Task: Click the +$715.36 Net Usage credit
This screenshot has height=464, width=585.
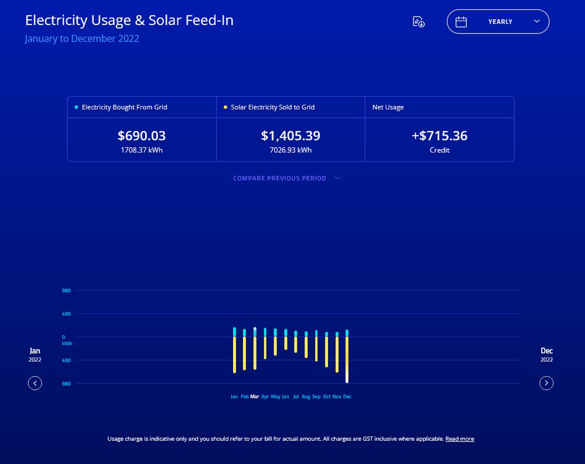Action: tap(439, 136)
